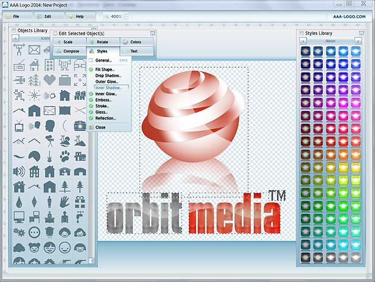
Task: Choose the plain head silhouette icon
Action: click(50, 126)
